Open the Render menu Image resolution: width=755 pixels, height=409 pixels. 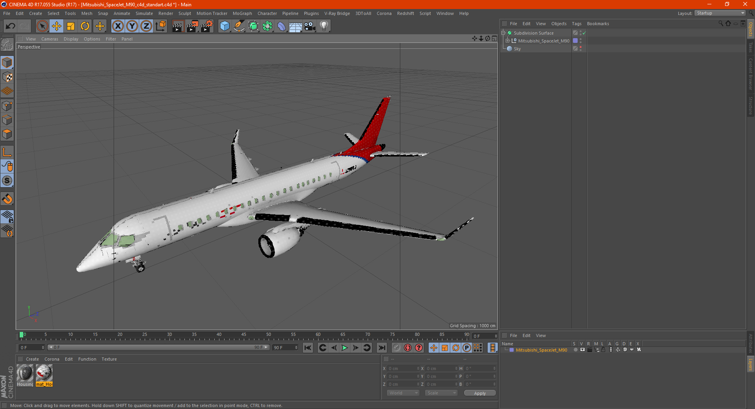pos(166,13)
